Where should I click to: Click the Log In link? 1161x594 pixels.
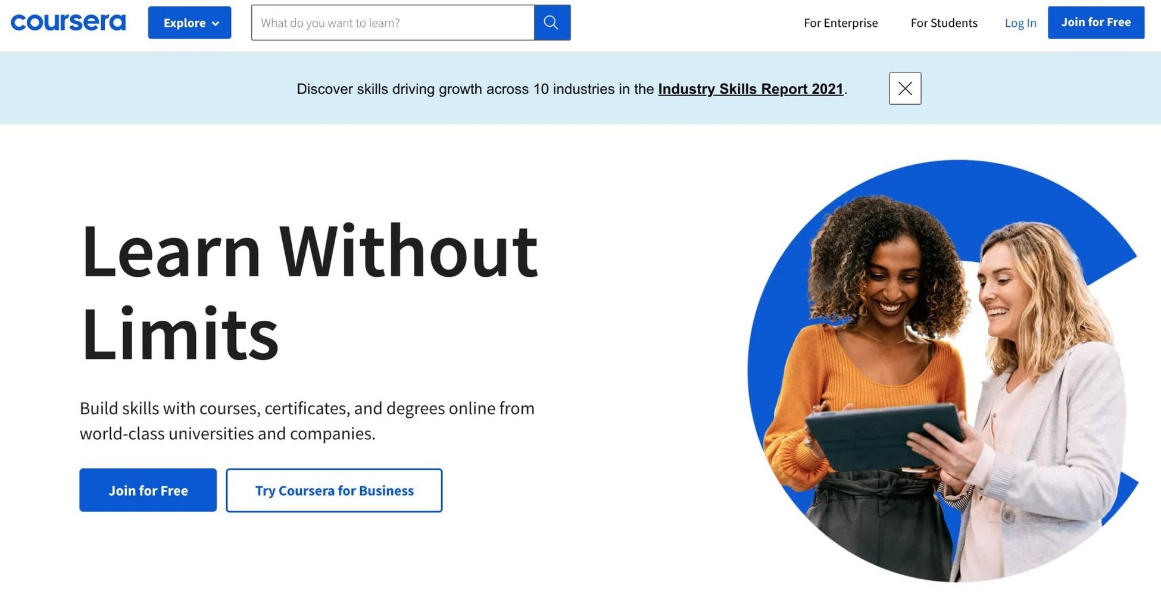pyautogui.click(x=1020, y=23)
